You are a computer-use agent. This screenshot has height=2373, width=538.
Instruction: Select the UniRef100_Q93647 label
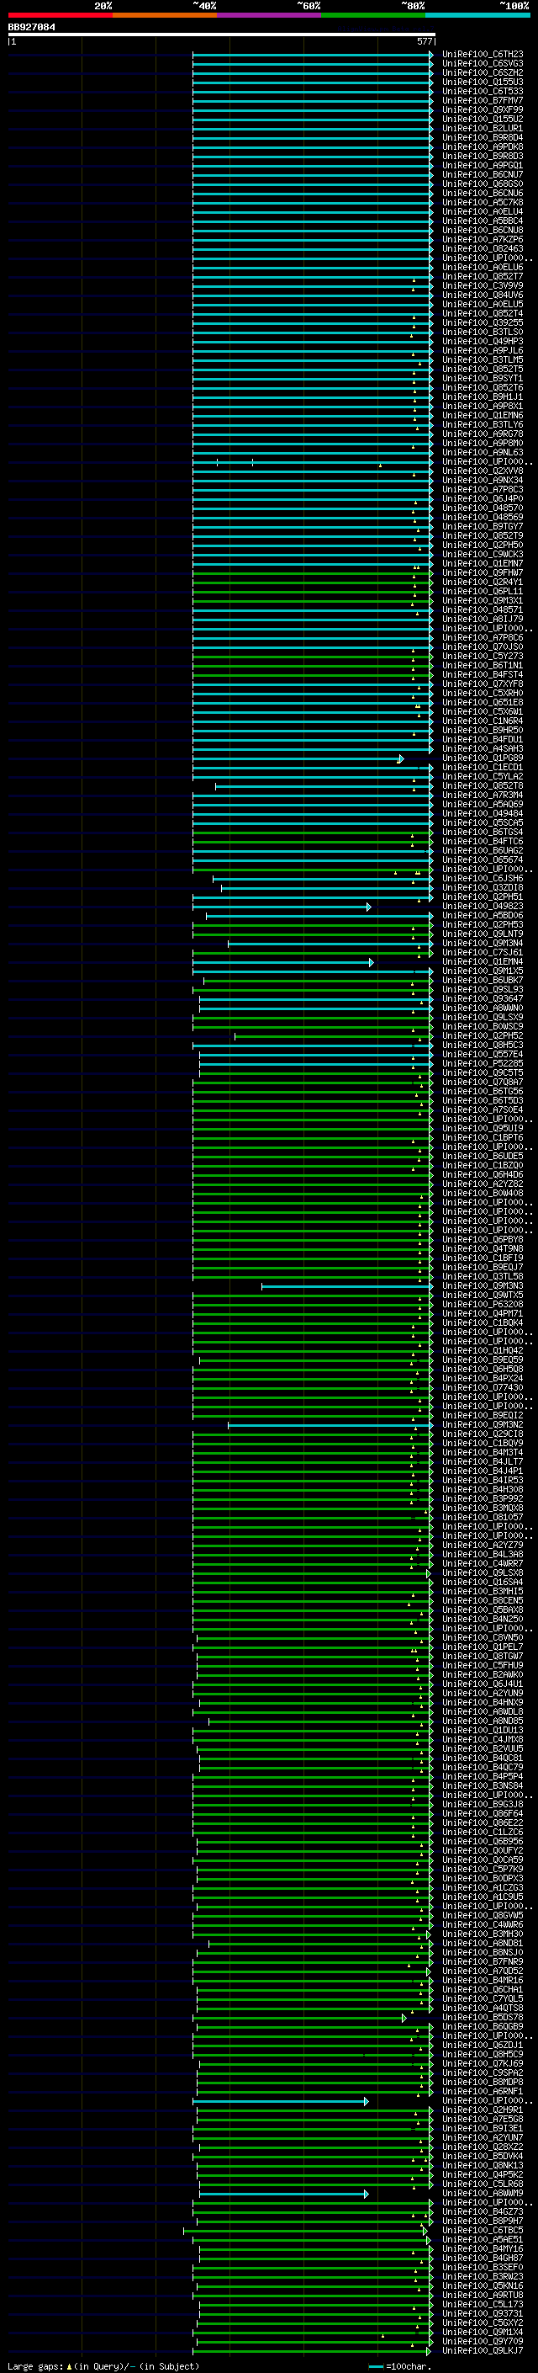point(482,999)
